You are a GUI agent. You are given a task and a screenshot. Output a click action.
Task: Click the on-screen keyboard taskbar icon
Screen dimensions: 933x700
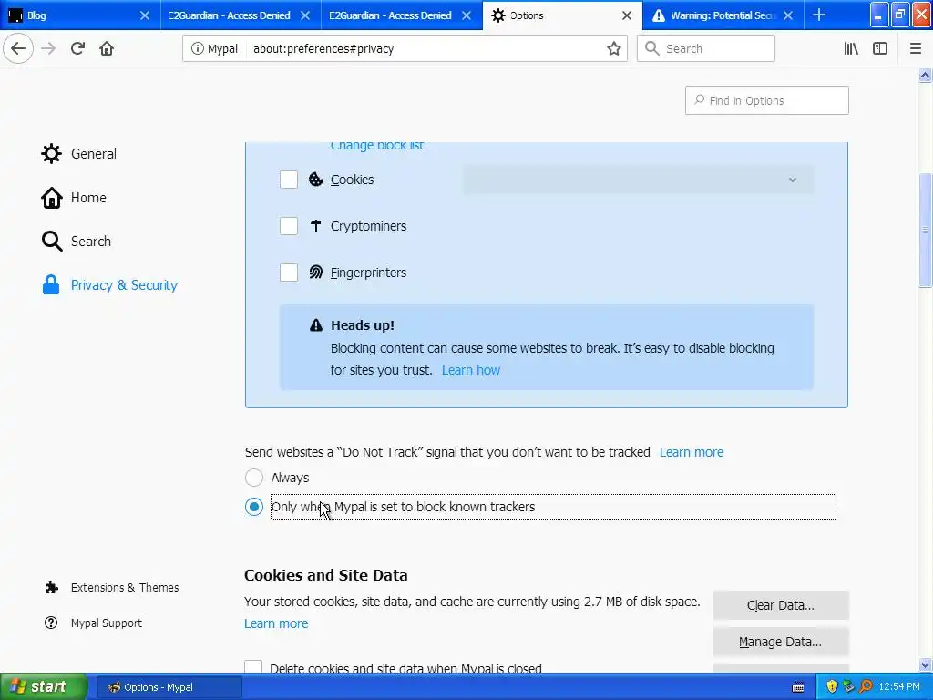click(x=798, y=687)
